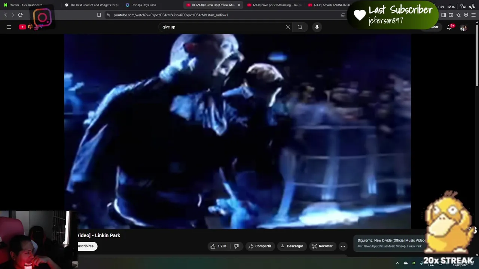Open account avatar menu

click(463, 27)
